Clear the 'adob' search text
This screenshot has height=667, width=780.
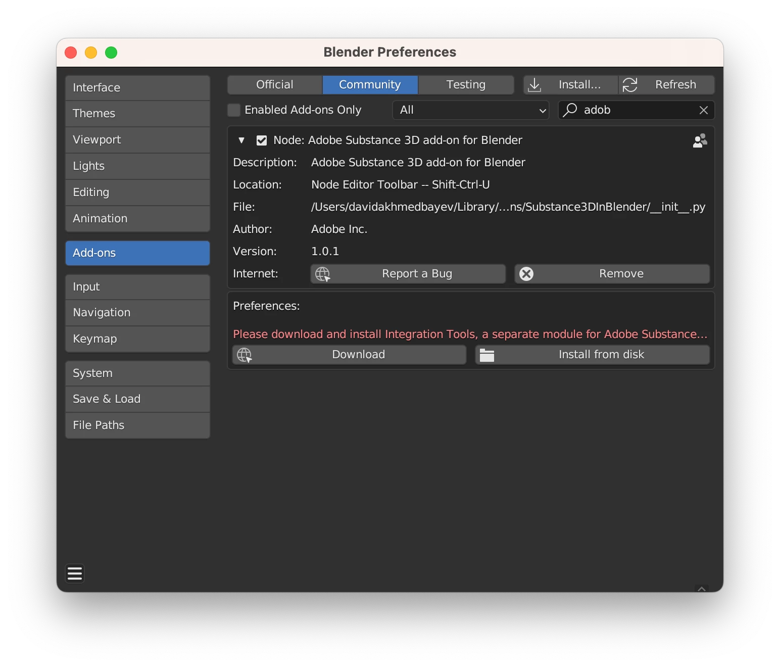(x=703, y=110)
